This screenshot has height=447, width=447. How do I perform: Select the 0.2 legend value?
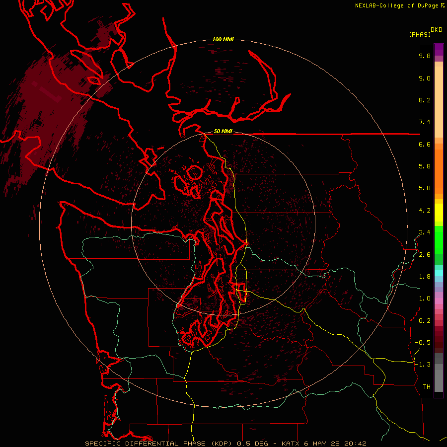click(425, 321)
